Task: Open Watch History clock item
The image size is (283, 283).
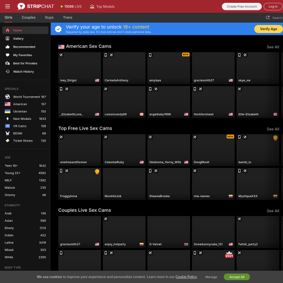Action: click(x=25, y=72)
